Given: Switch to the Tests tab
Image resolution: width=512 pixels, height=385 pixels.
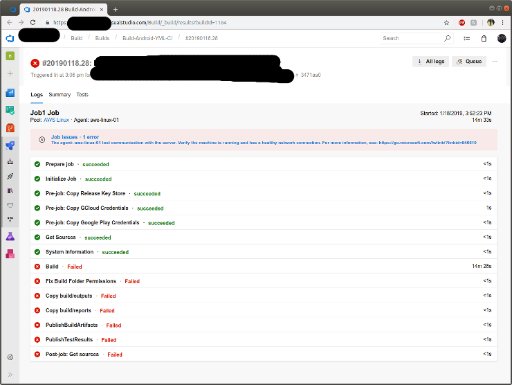Looking at the screenshot, I should [x=82, y=95].
